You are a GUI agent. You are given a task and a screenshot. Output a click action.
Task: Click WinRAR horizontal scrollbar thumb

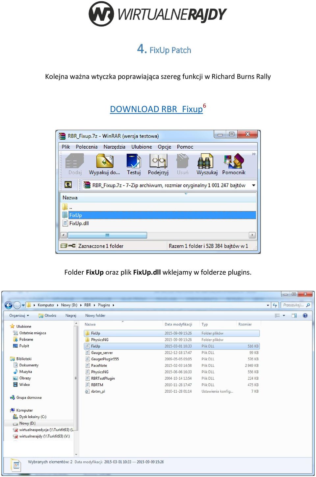click(x=107, y=235)
